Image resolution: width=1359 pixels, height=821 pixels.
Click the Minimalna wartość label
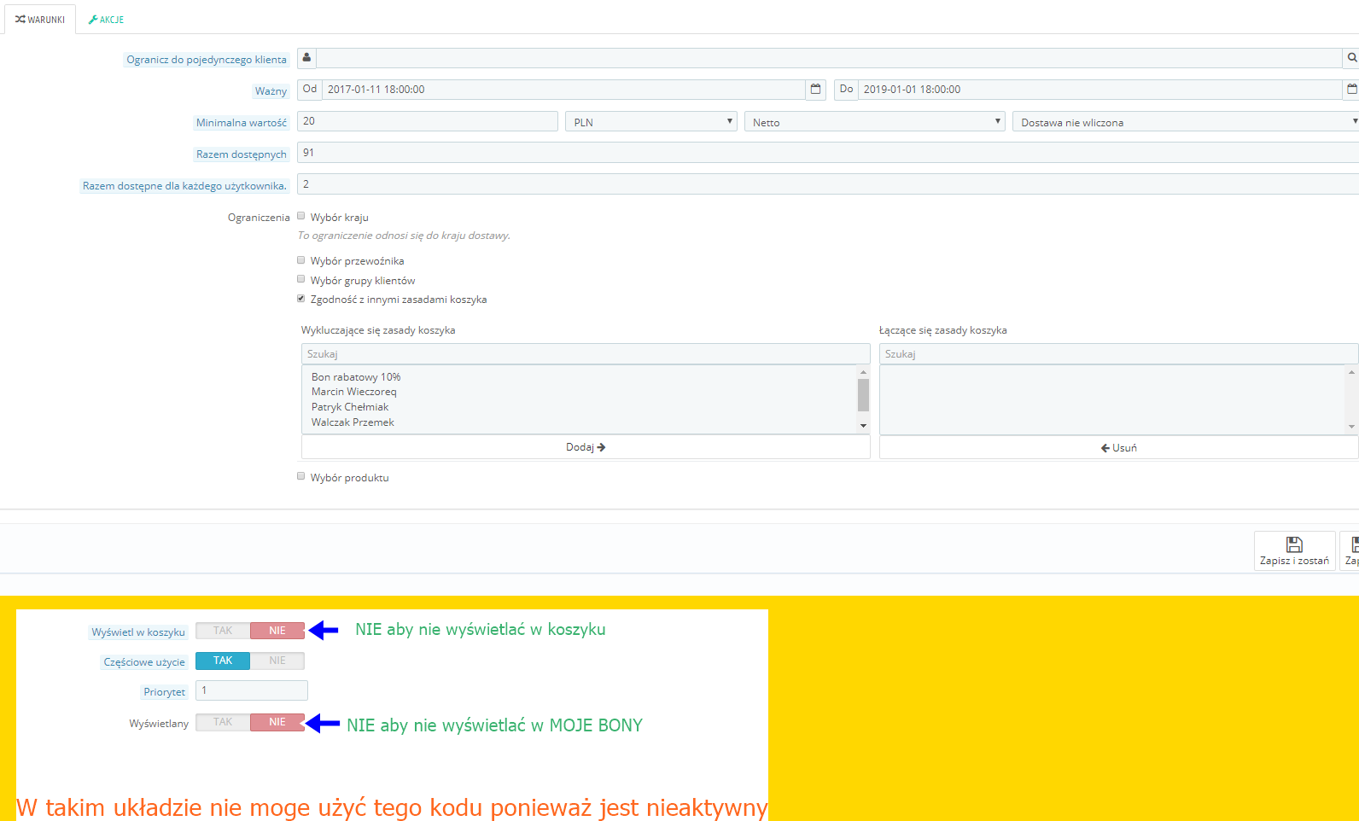242,123
